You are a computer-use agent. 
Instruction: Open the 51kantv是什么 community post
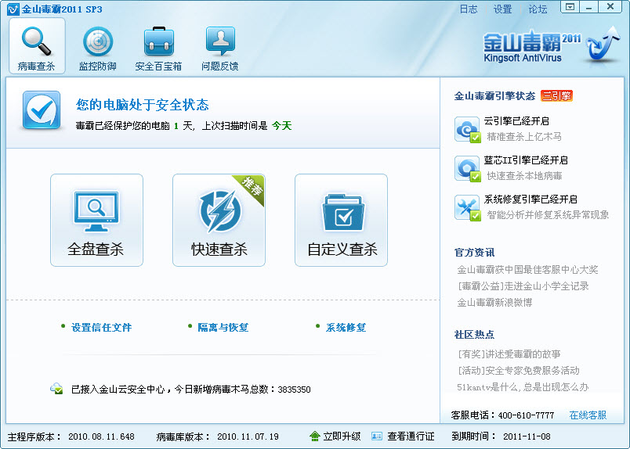(523, 387)
